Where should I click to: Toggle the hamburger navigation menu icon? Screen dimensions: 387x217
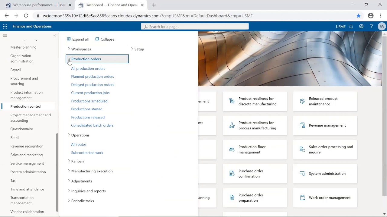5,36
